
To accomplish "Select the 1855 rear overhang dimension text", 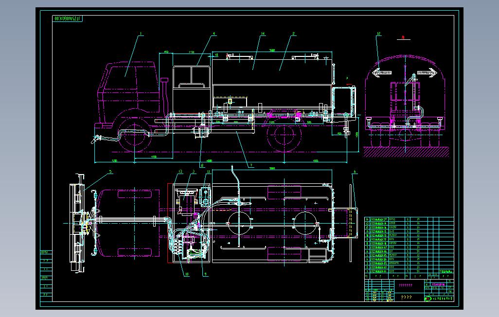I will click(x=315, y=161).
